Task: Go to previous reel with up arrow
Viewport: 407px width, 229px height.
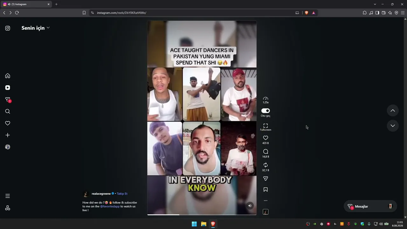Action: [x=393, y=111]
